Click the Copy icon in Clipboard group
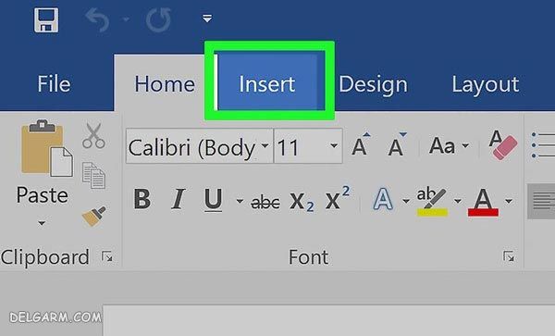Image resolution: width=555 pixels, height=336 pixels. [x=93, y=175]
